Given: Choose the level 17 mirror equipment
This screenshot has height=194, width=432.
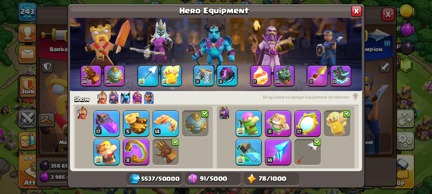Looking at the screenshot, I should coord(308,123).
